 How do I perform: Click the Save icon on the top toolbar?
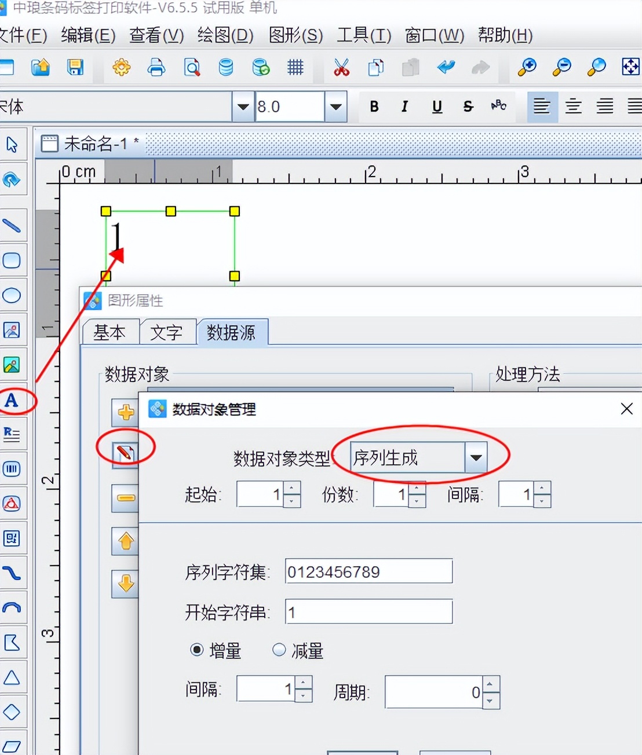pos(75,67)
